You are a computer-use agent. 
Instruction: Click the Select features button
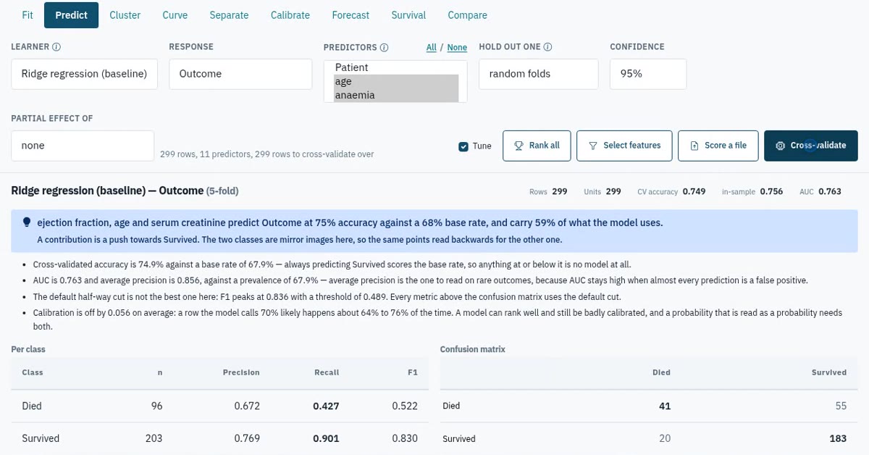click(624, 146)
